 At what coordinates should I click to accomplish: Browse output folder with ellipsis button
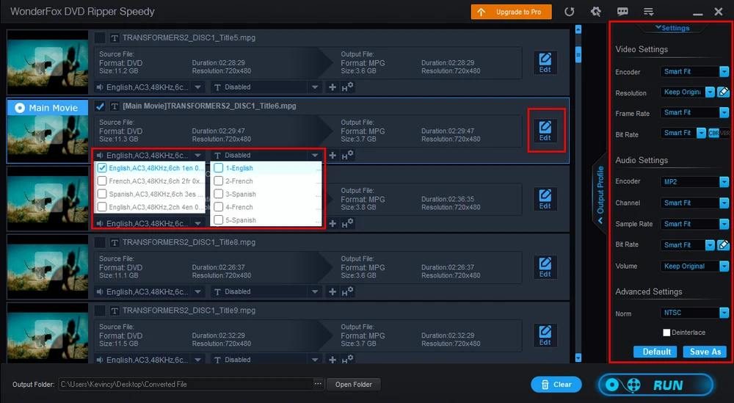pyautogui.click(x=318, y=384)
